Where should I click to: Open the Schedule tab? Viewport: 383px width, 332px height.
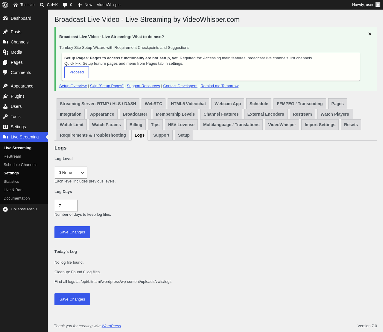[259, 104]
